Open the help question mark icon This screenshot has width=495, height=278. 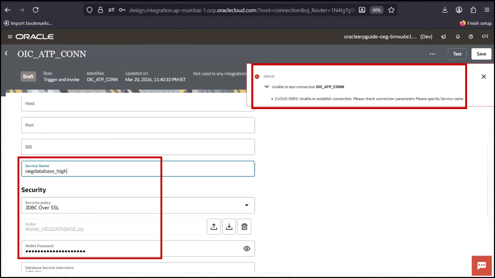click(471, 37)
